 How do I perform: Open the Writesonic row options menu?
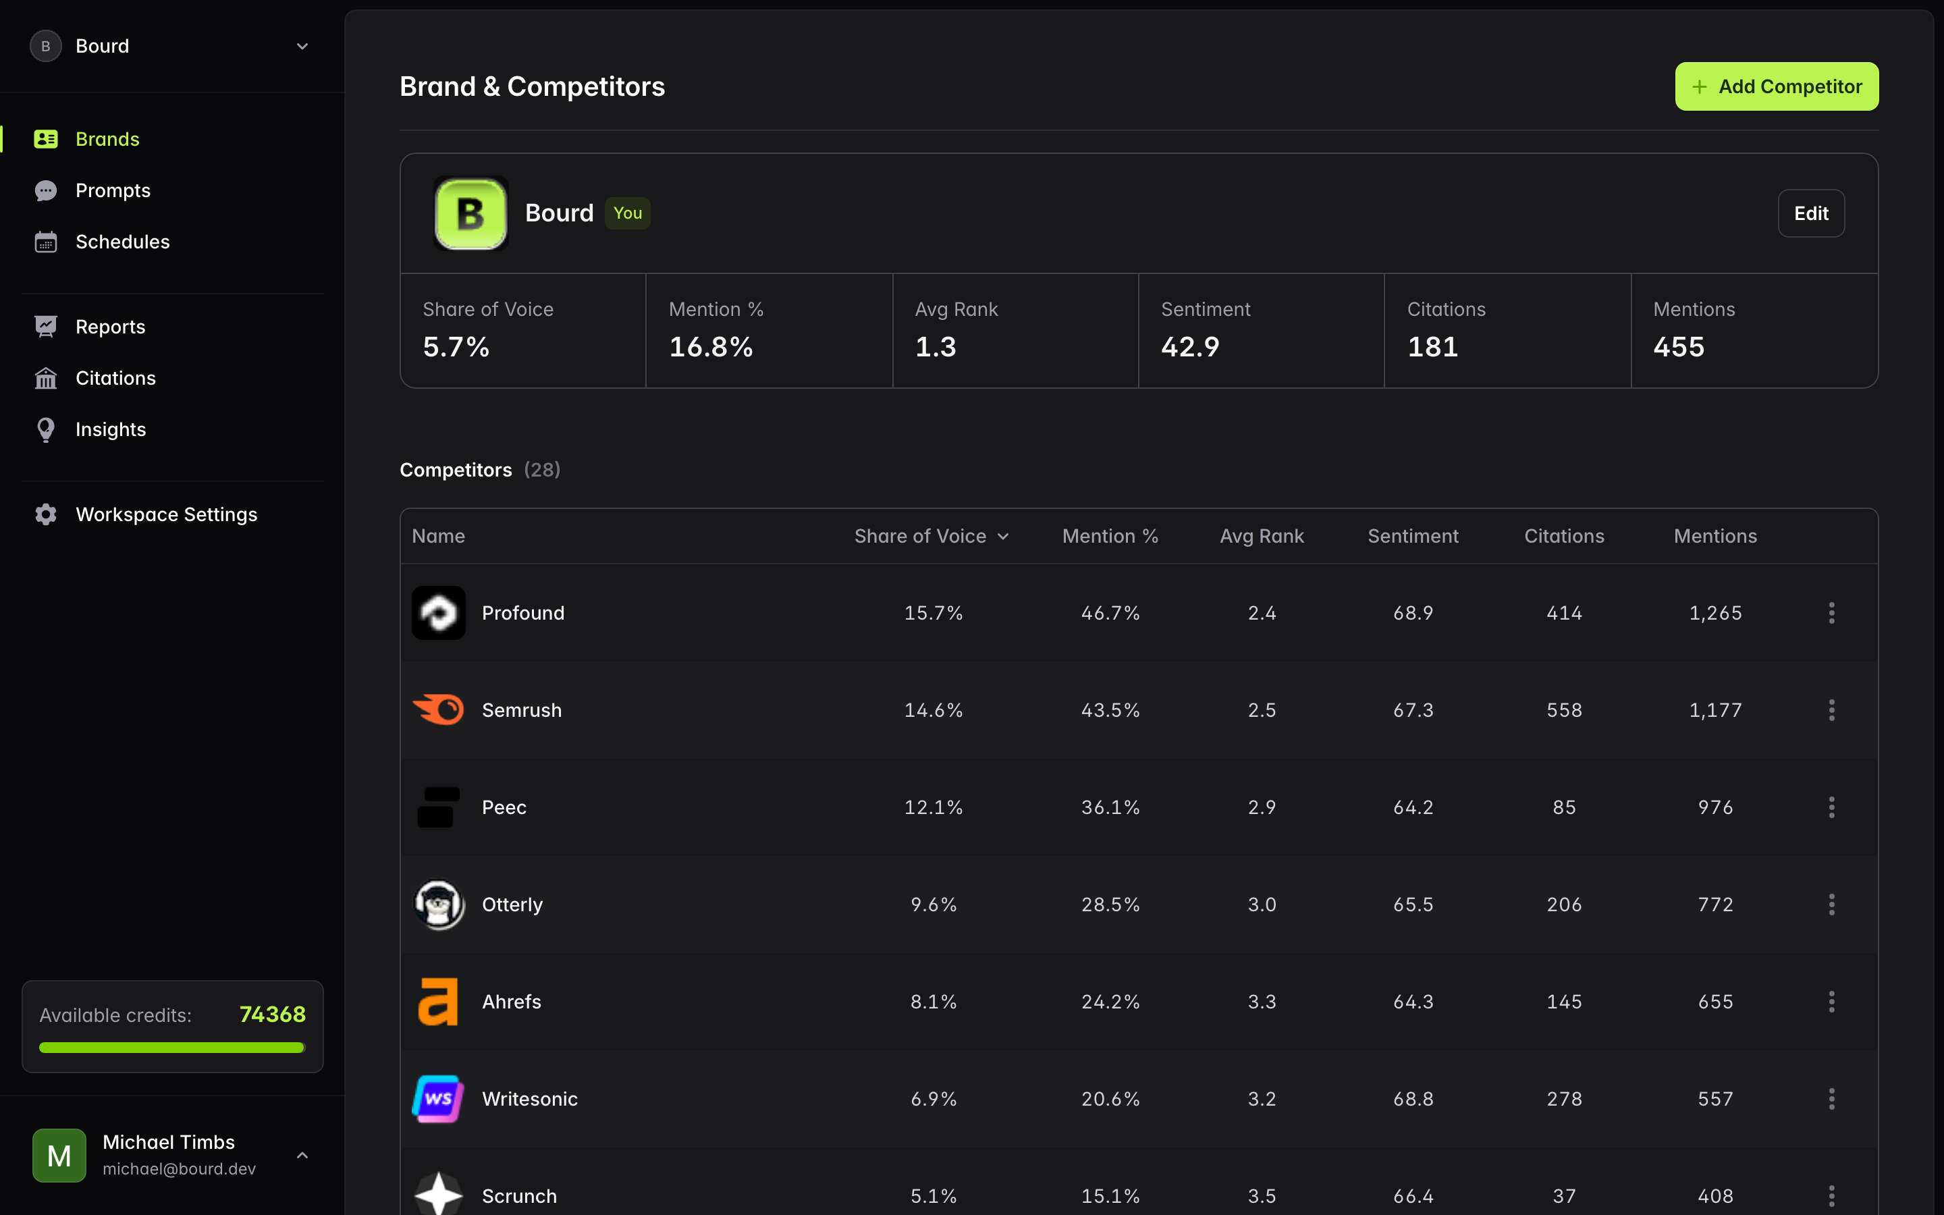click(1831, 1100)
